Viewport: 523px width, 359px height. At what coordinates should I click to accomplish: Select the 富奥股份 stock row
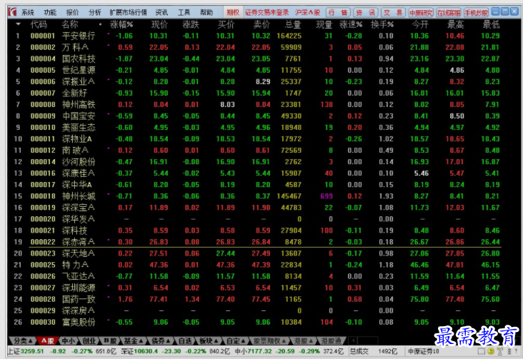coord(256,322)
